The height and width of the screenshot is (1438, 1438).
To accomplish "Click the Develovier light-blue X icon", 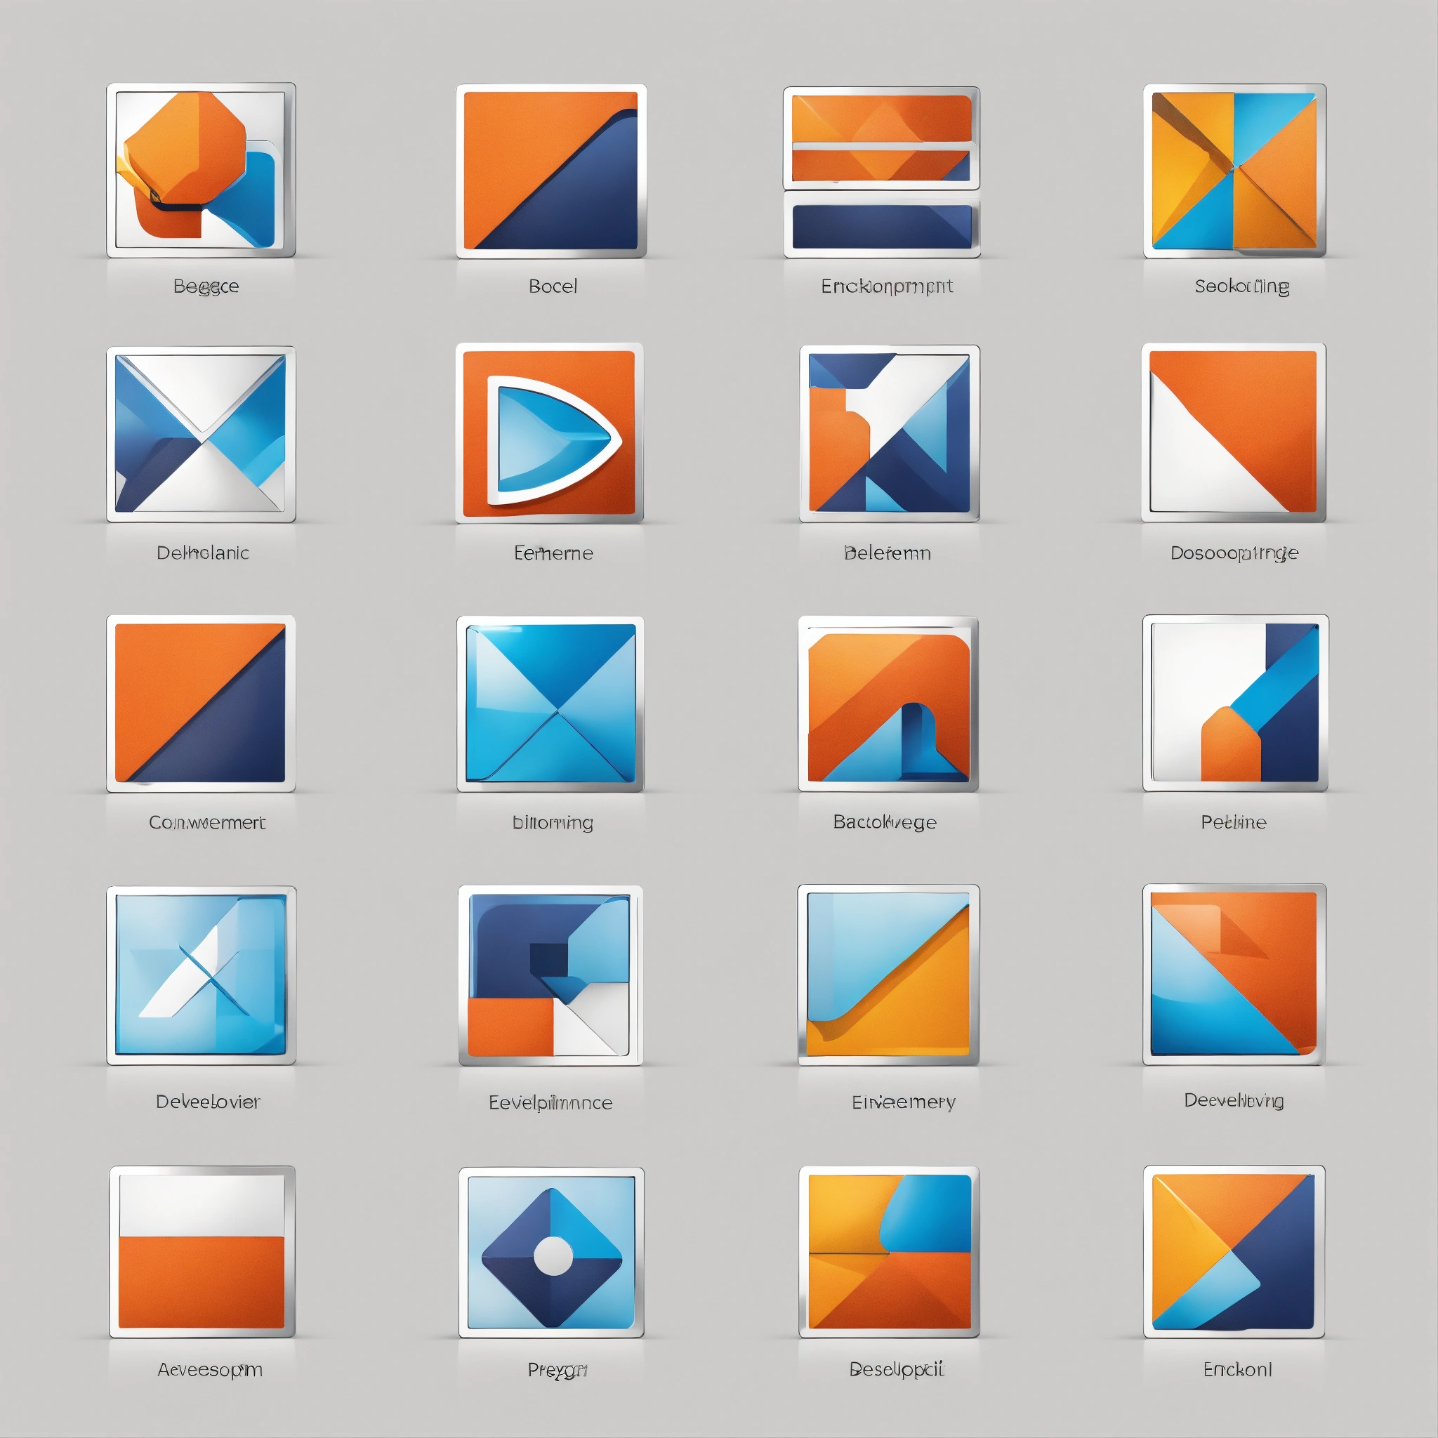I will [x=201, y=975].
